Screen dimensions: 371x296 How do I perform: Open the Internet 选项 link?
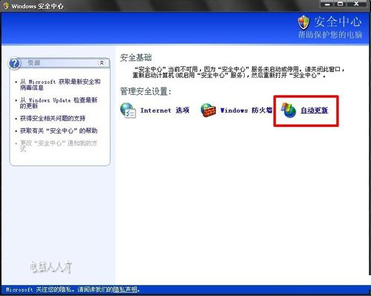pos(165,111)
